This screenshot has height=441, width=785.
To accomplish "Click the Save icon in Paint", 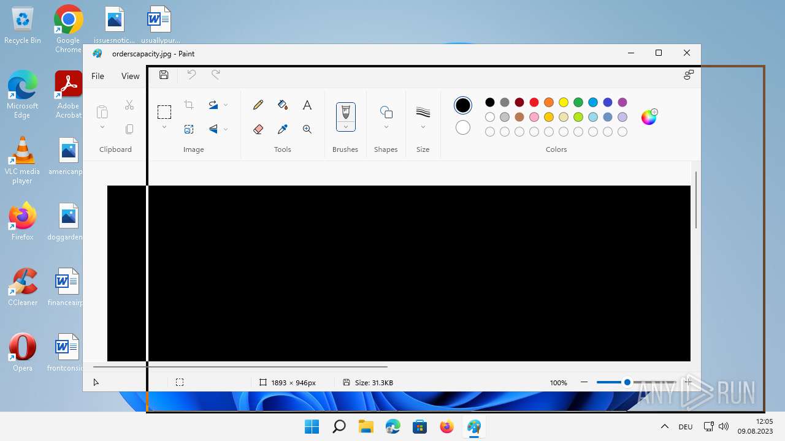I will (164, 75).
